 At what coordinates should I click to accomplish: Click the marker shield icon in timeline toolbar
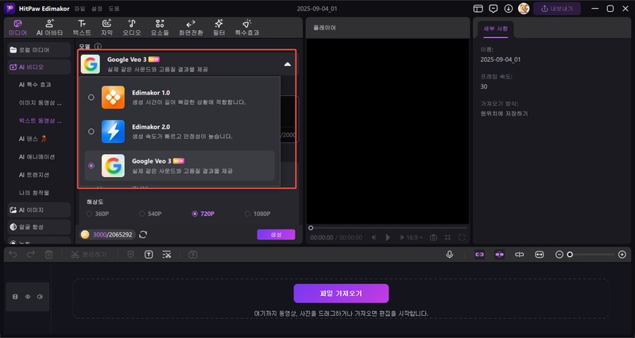(x=130, y=255)
